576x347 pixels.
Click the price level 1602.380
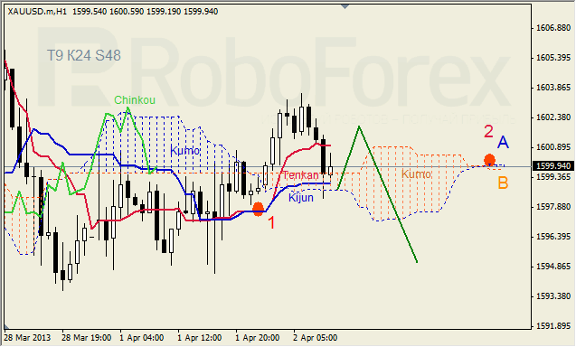tap(553, 117)
